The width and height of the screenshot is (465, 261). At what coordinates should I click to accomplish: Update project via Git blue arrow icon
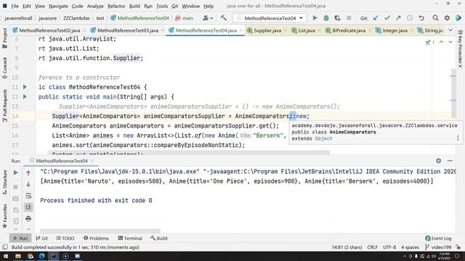(x=376, y=18)
